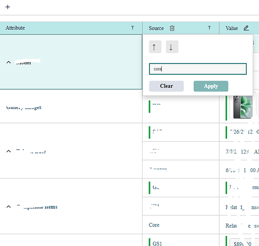Click the pencil edit icon beside Value

pos(246,28)
